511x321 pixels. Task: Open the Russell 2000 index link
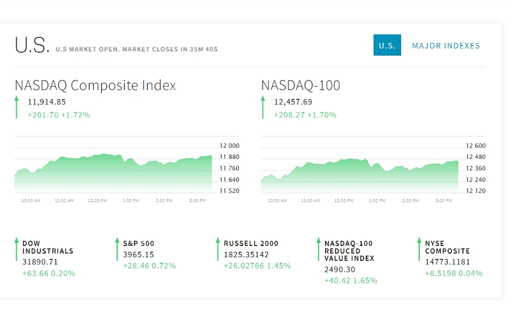point(251,243)
